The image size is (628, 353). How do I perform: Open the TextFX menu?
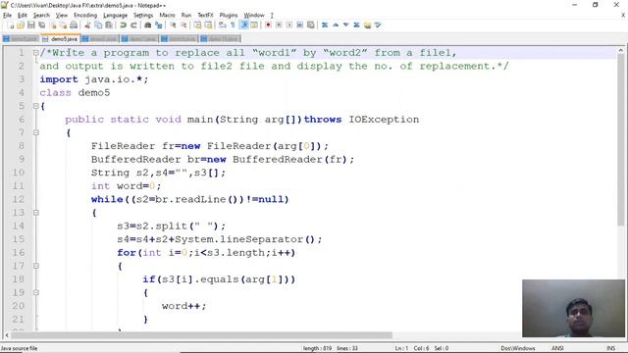pyautogui.click(x=205, y=16)
